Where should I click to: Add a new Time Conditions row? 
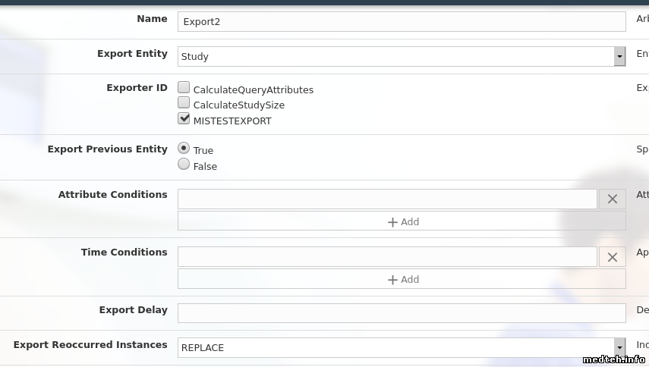click(402, 279)
